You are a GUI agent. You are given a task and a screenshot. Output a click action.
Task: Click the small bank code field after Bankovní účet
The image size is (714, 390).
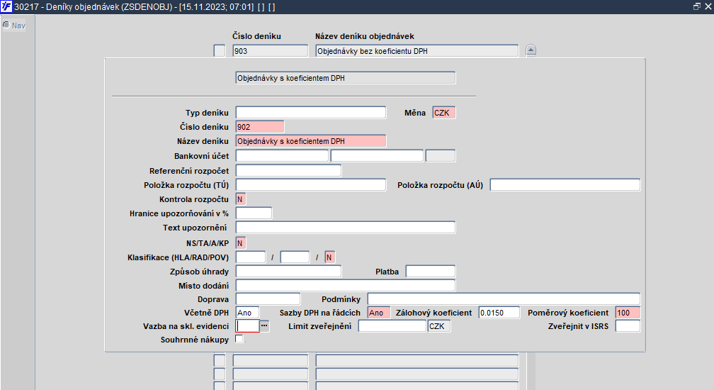click(441, 156)
